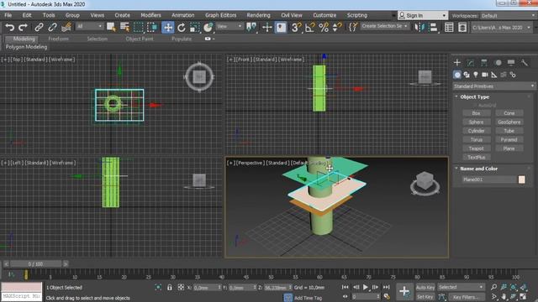Screen dimensions: 538x302
Task: Select the Select Object tool
Action: tap(111, 27)
